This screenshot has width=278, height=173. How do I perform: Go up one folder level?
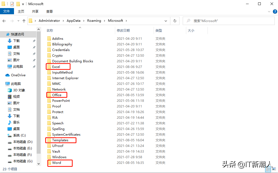[24, 21]
